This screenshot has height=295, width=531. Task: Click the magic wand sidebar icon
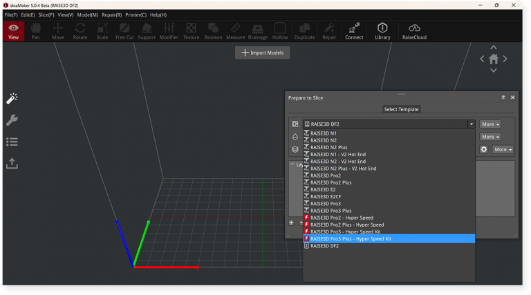[x=12, y=99]
